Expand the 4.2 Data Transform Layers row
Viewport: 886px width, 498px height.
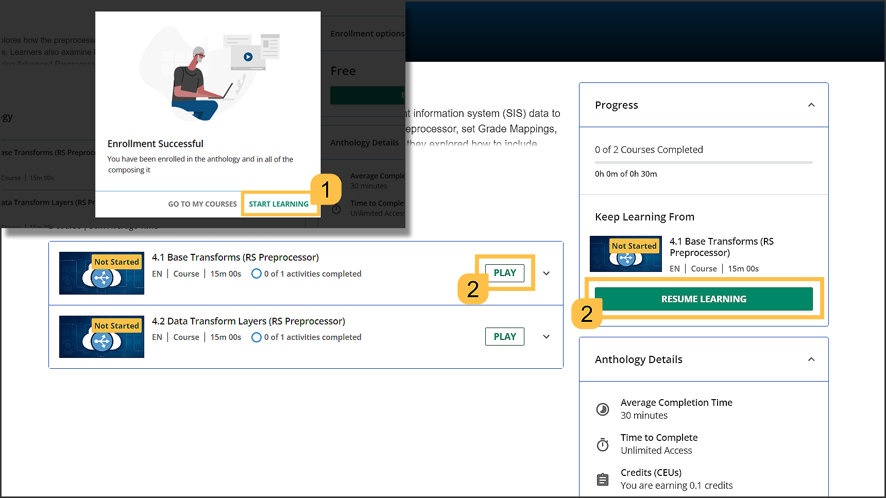547,337
